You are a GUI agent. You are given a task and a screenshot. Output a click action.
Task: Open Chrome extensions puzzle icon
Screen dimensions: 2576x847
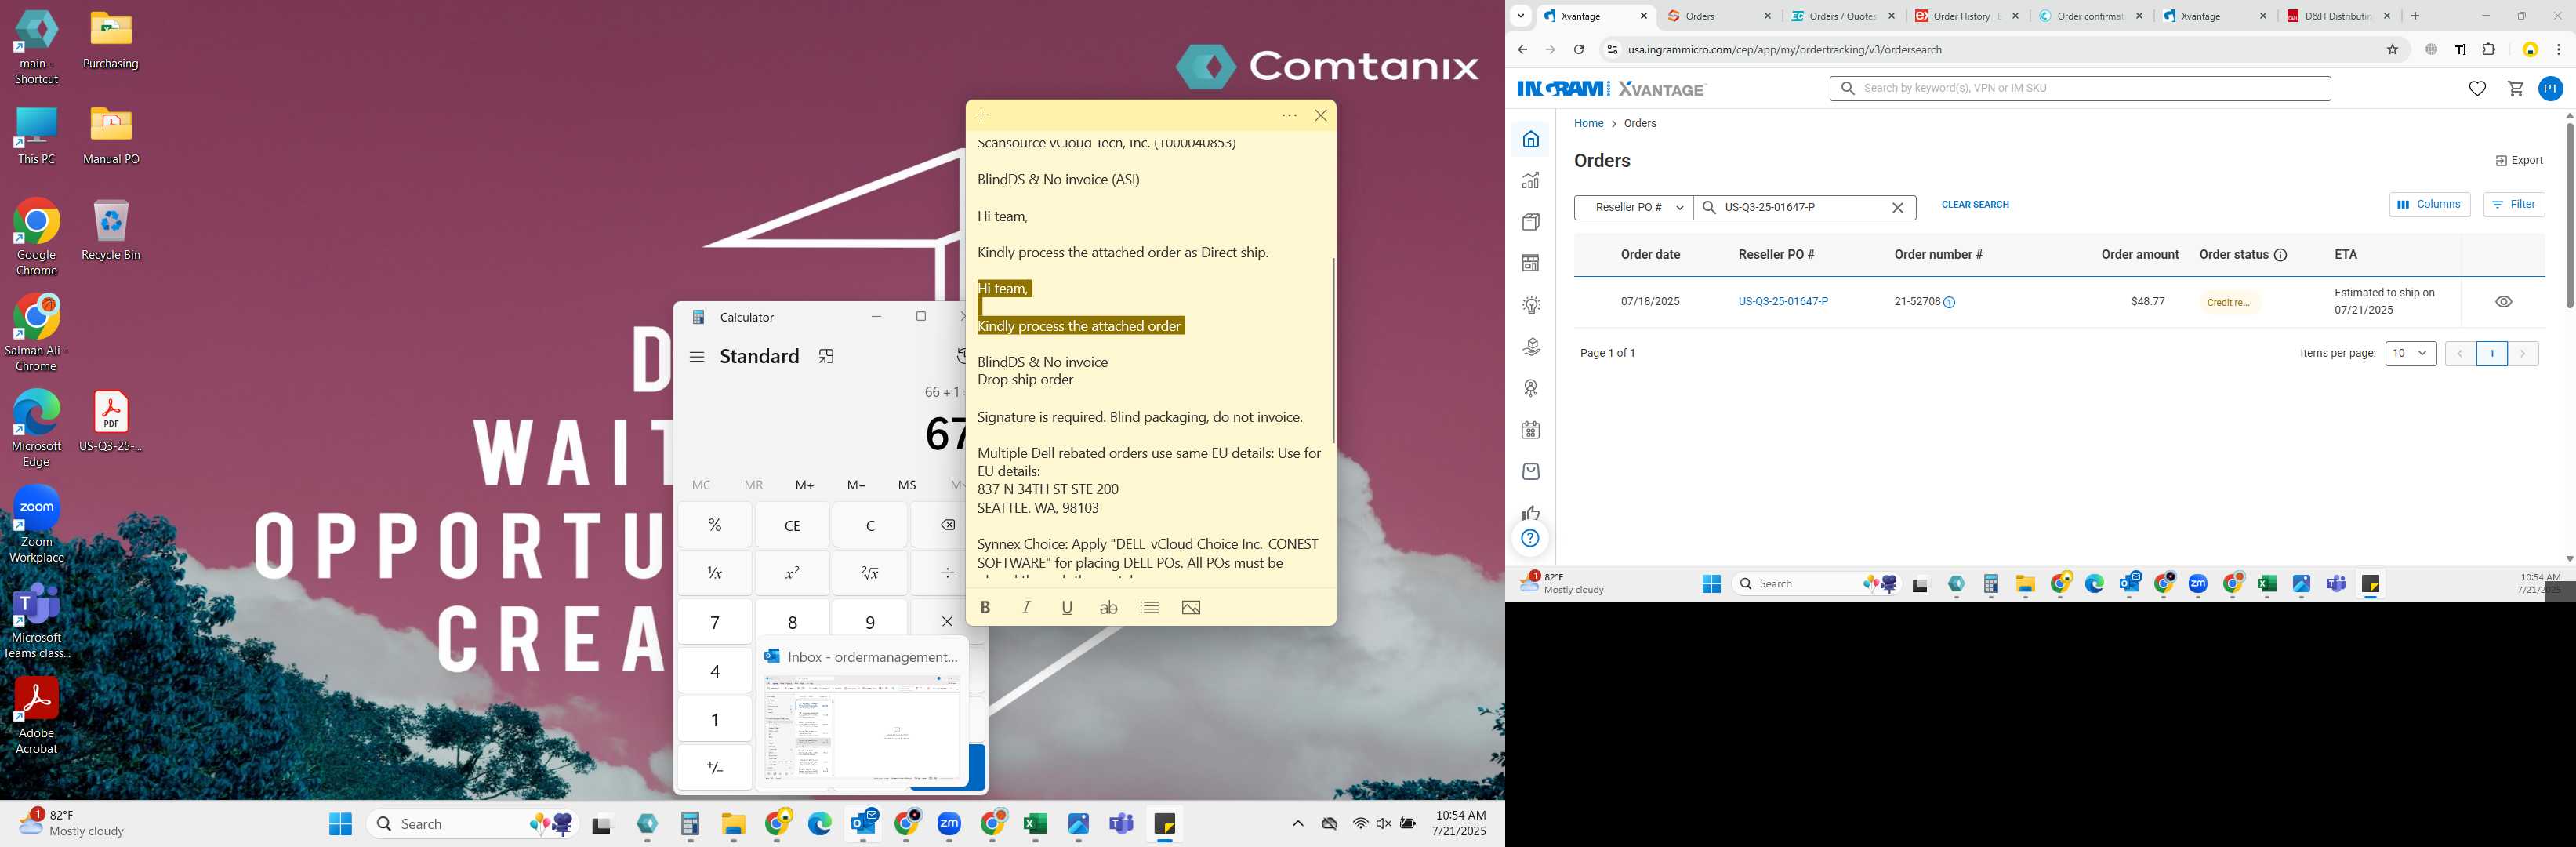[x=2489, y=50]
